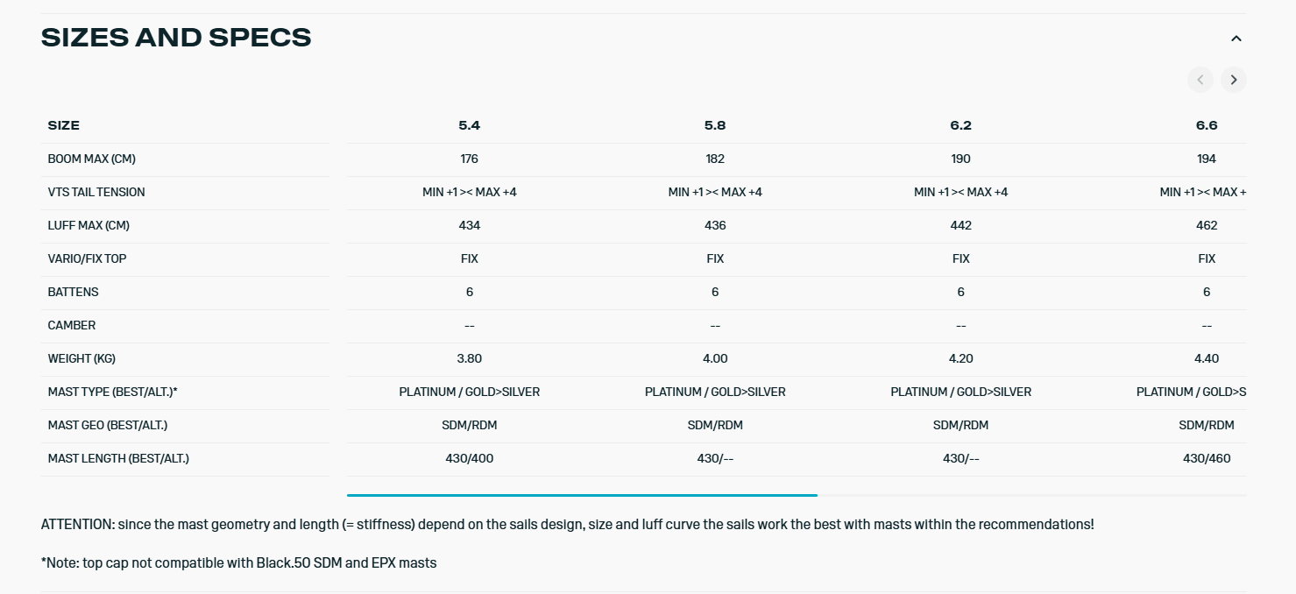Click the top cap compatibility note text

point(239,562)
